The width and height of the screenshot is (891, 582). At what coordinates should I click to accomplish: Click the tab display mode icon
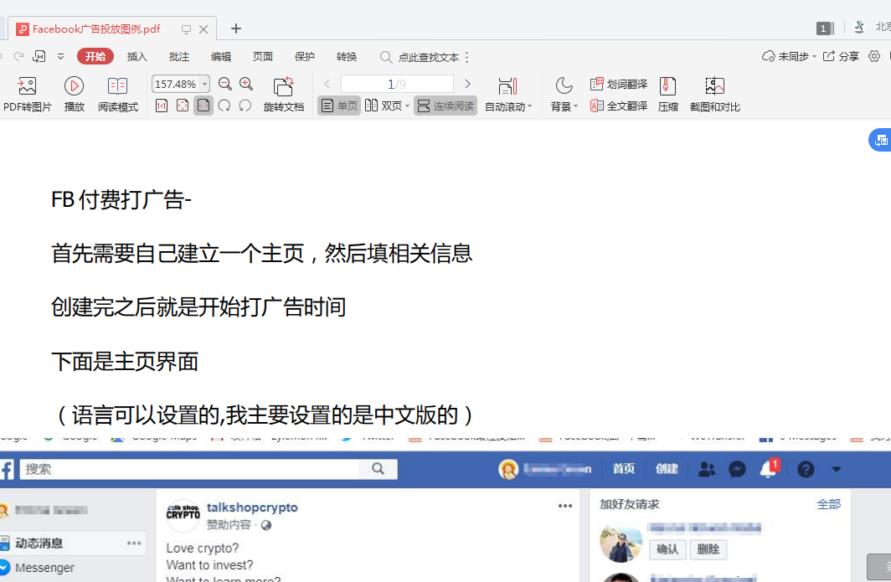[186, 29]
